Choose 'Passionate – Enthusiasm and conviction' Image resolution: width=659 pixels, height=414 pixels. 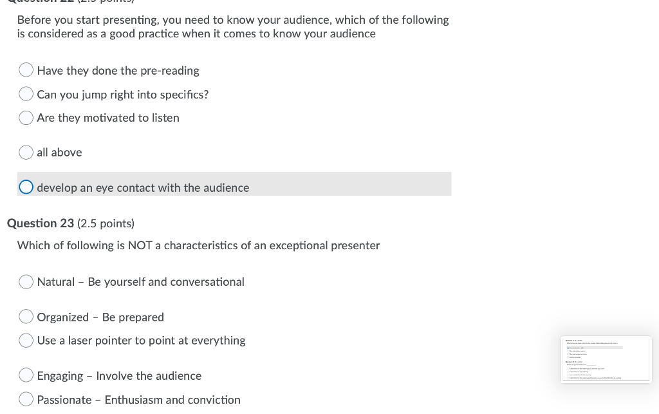pyautogui.click(x=26, y=399)
